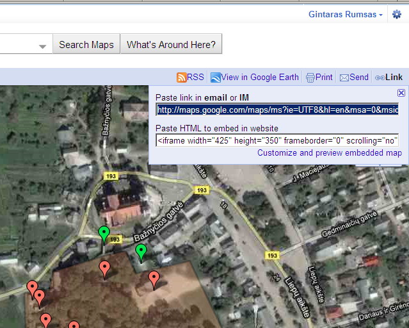Close the link sharing popup

(401, 93)
